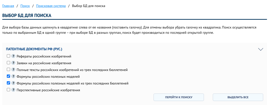Click help icon beside Формулы российских полезных моделей
The width and height of the screenshot is (270, 105).
point(14,76)
